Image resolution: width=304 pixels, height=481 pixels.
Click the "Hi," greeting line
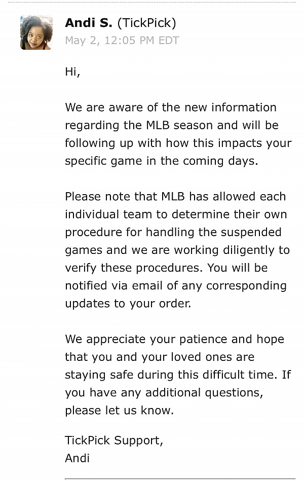point(72,71)
